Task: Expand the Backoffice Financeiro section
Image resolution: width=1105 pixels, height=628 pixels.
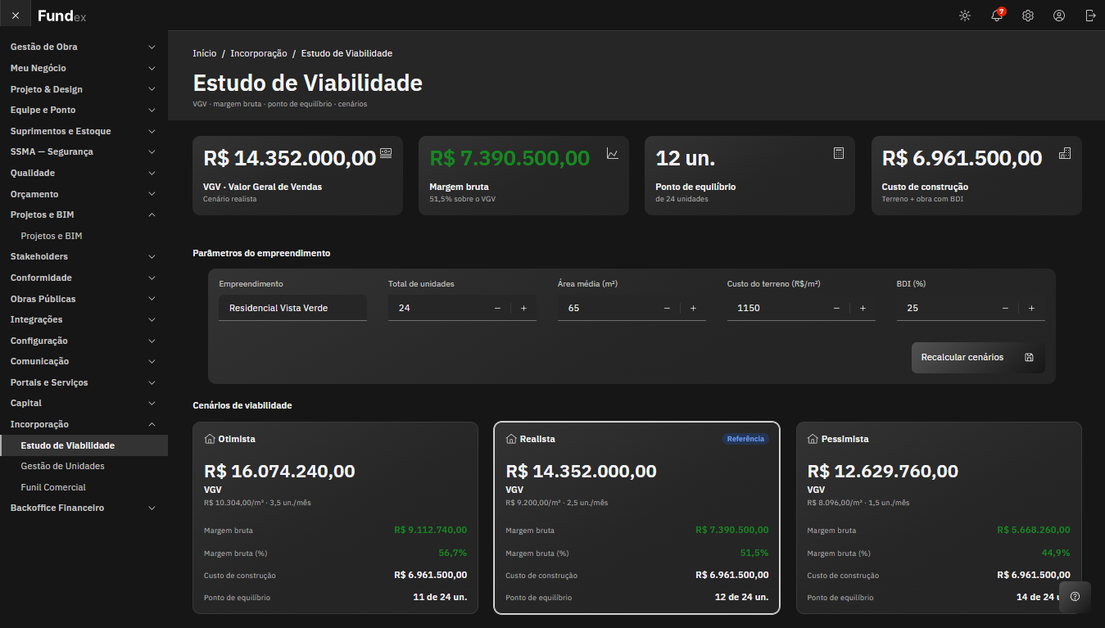Action: (84, 508)
